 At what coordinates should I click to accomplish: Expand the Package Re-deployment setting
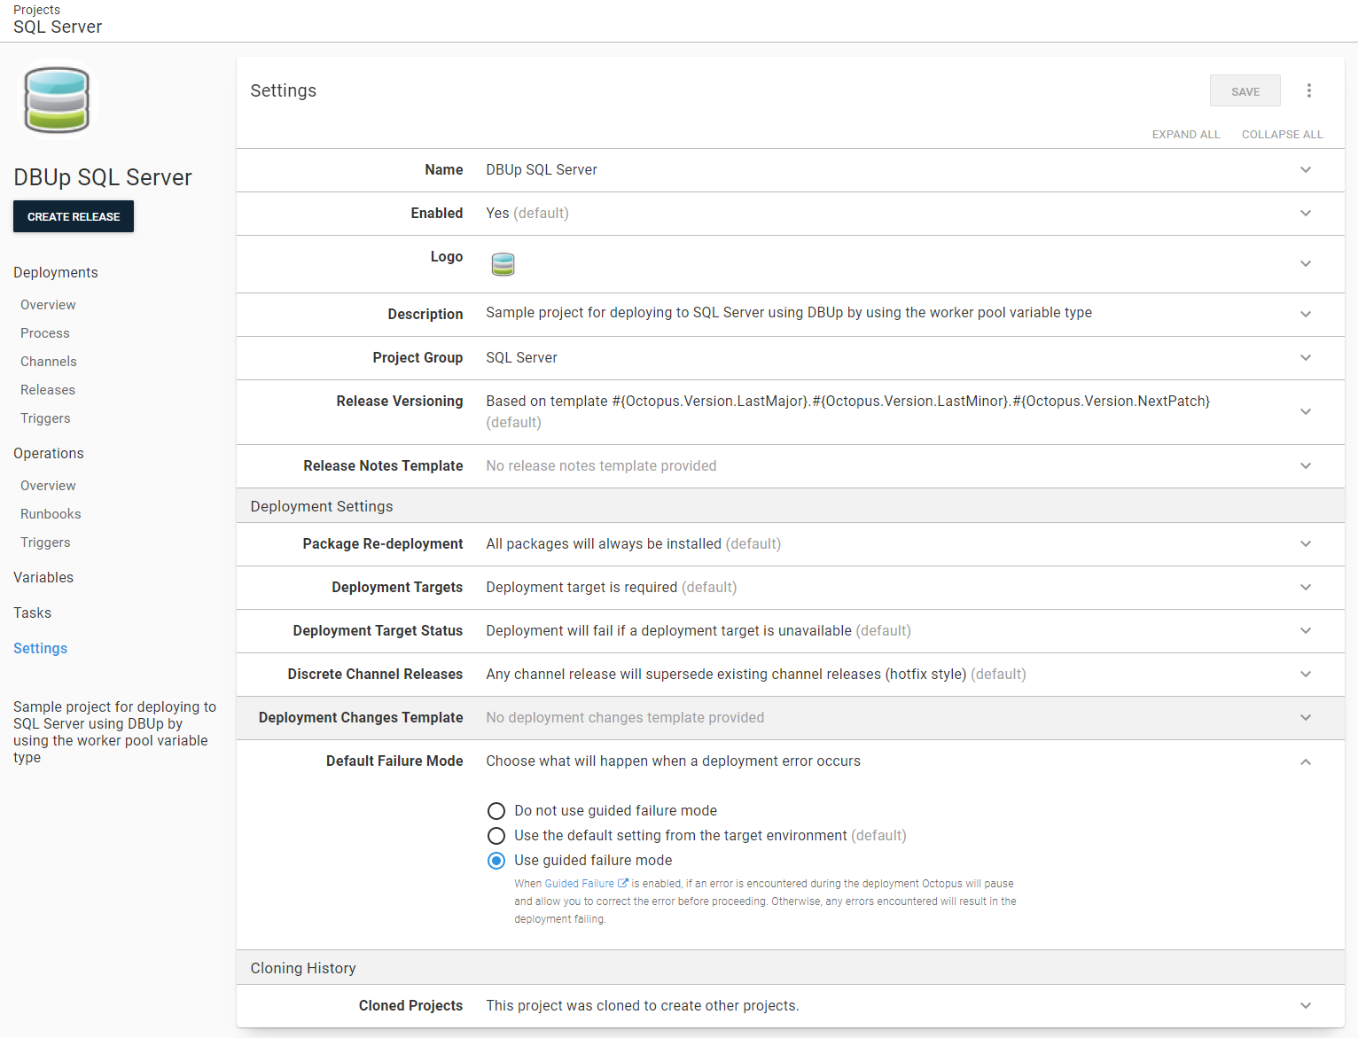coord(1305,543)
